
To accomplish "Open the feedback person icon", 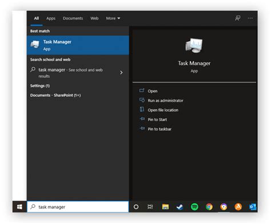I will (x=237, y=18).
